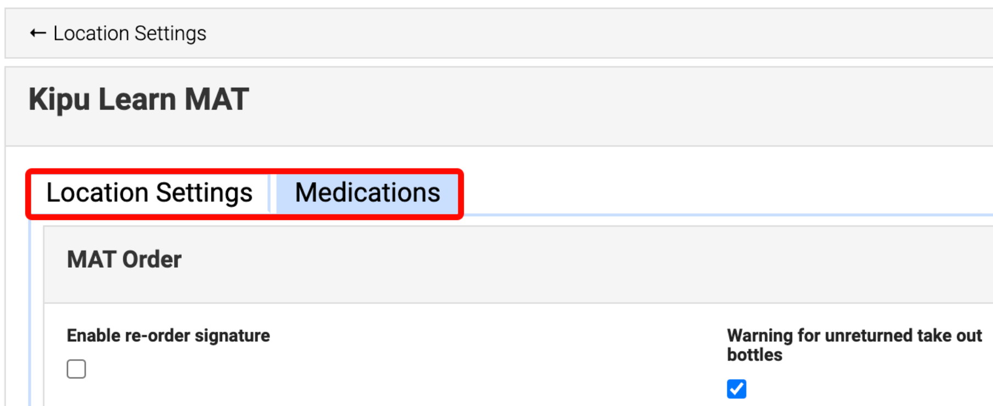
Task: Open the Medications tab
Action: [367, 193]
